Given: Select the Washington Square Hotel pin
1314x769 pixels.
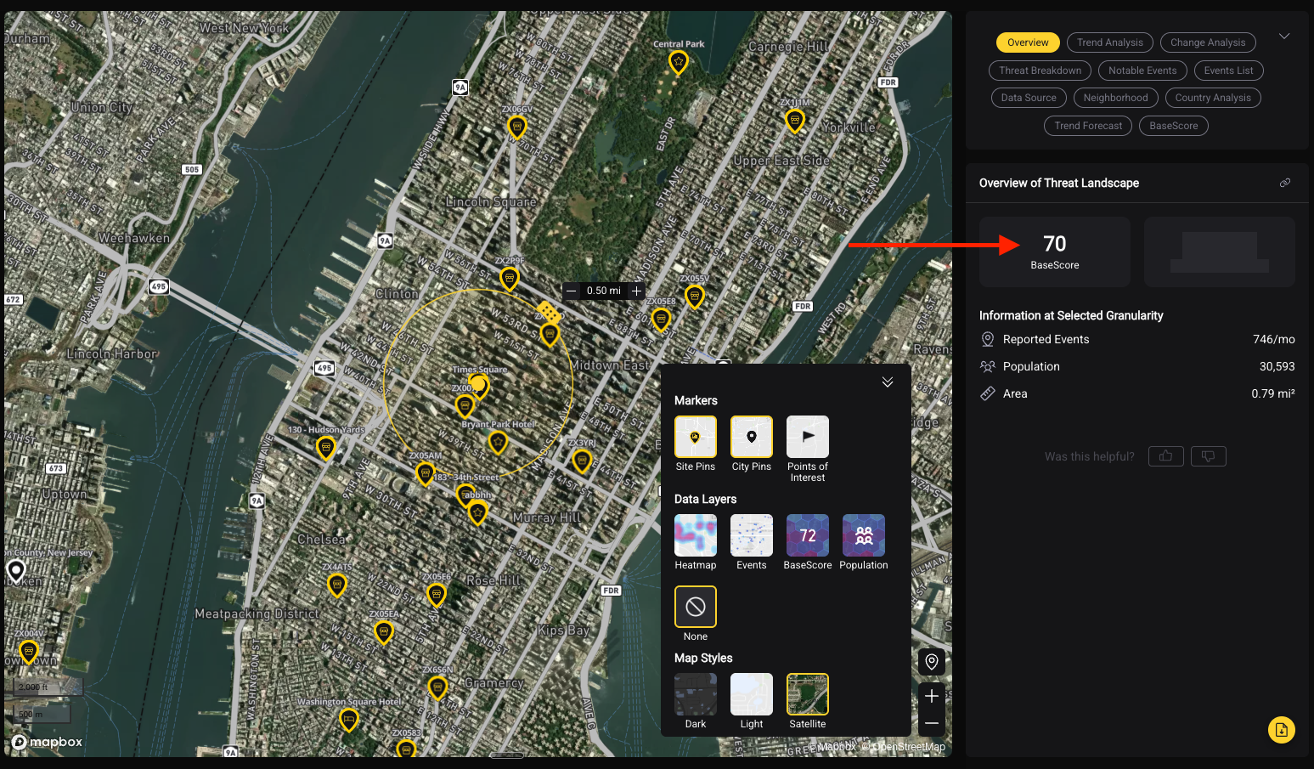Looking at the screenshot, I should click(x=348, y=720).
